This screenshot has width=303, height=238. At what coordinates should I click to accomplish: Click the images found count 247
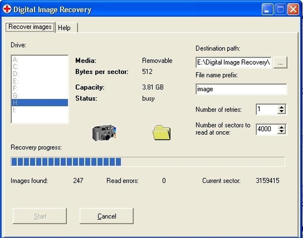[78, 181]
